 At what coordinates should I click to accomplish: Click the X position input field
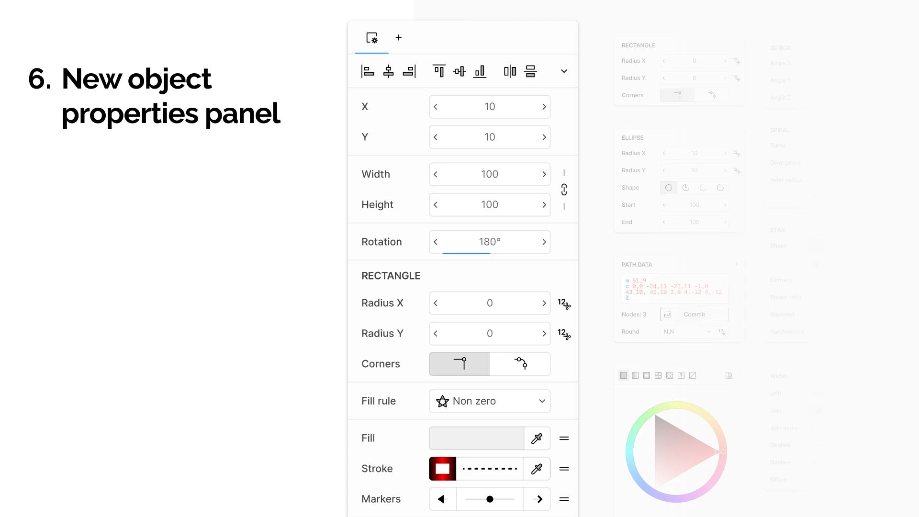pyautogui.click(x=490, y=107)
